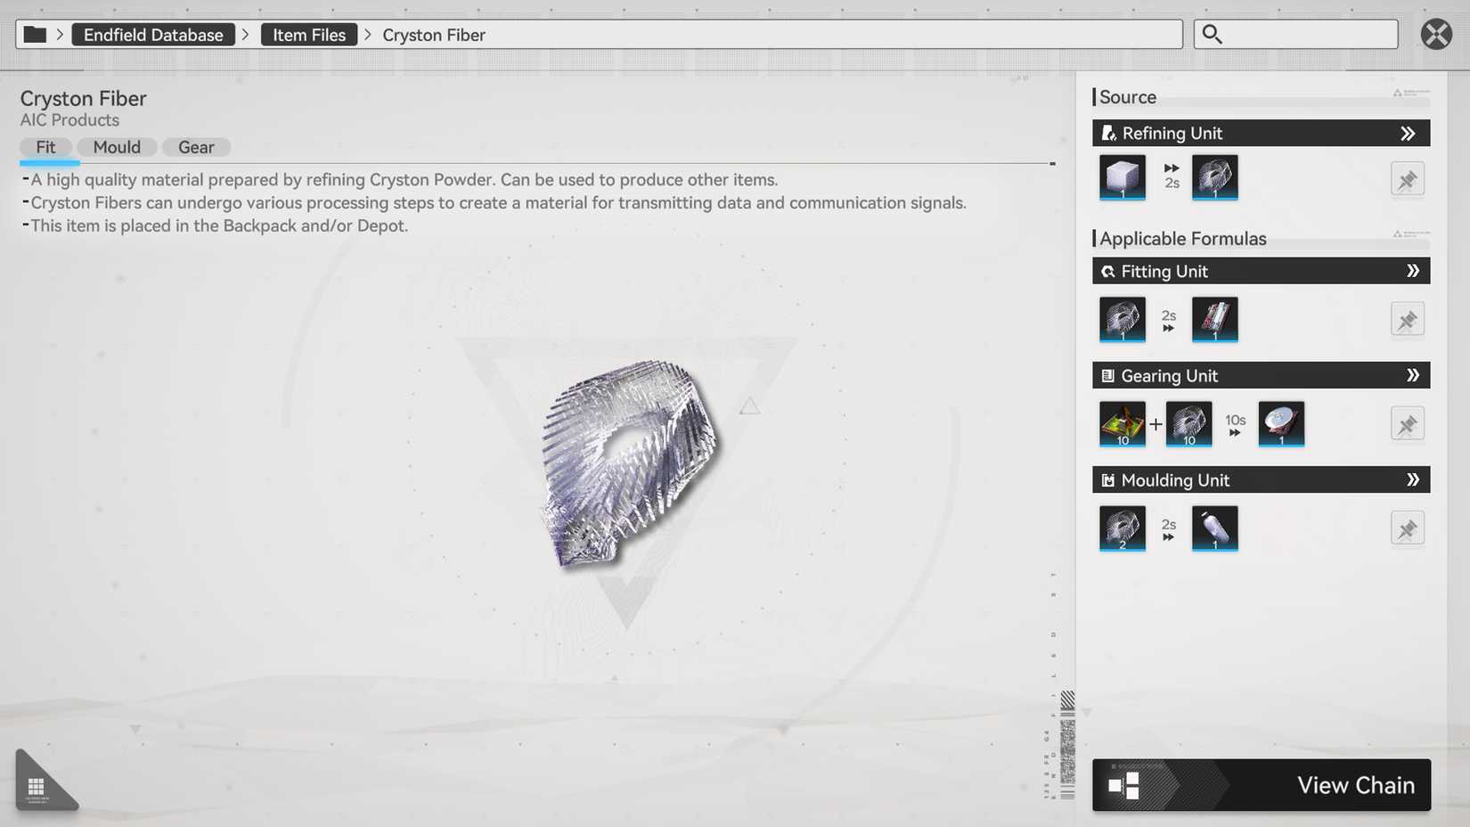Click the magnifier icon in the search bar

(1212, 34)
